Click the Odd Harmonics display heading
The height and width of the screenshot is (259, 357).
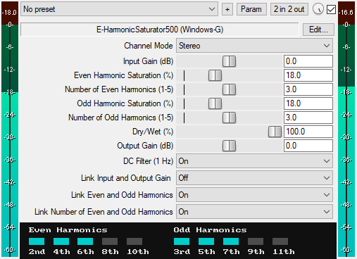click(x=210, y=230)
